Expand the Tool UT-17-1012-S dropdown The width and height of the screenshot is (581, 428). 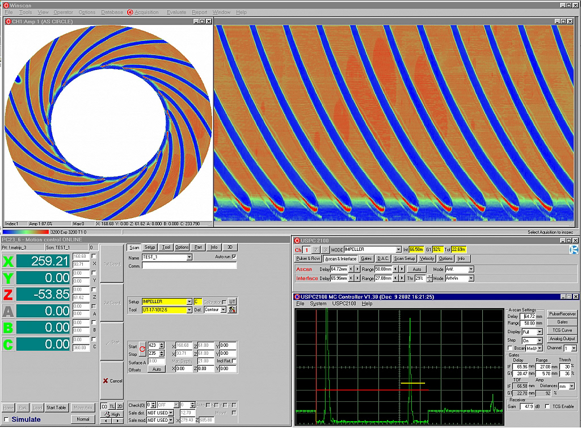(189, 310)
